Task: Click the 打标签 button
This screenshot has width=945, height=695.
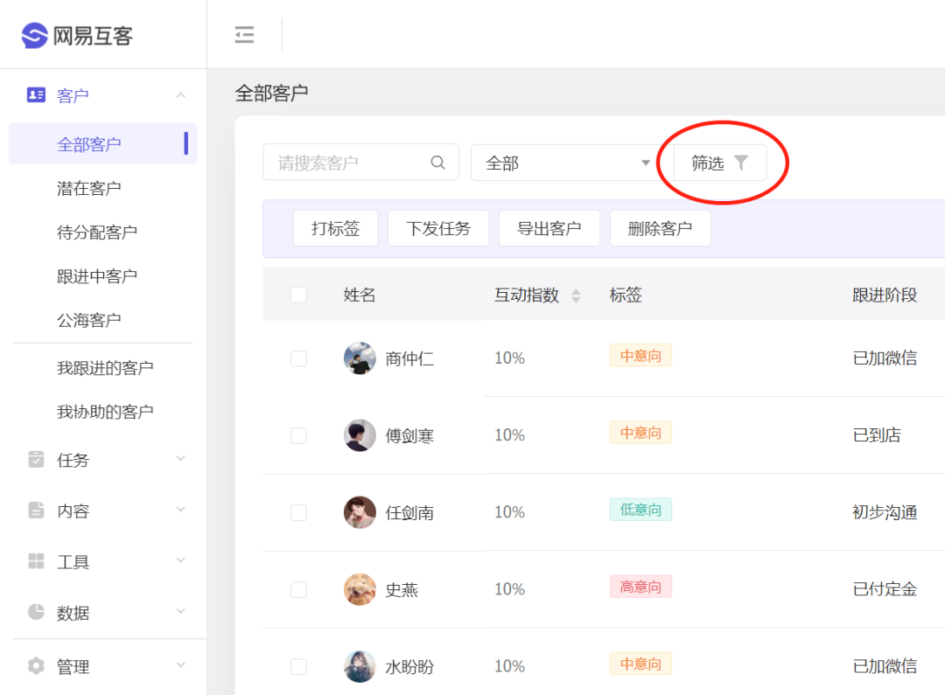Action: pyautogui.click(x=336, y=228)
